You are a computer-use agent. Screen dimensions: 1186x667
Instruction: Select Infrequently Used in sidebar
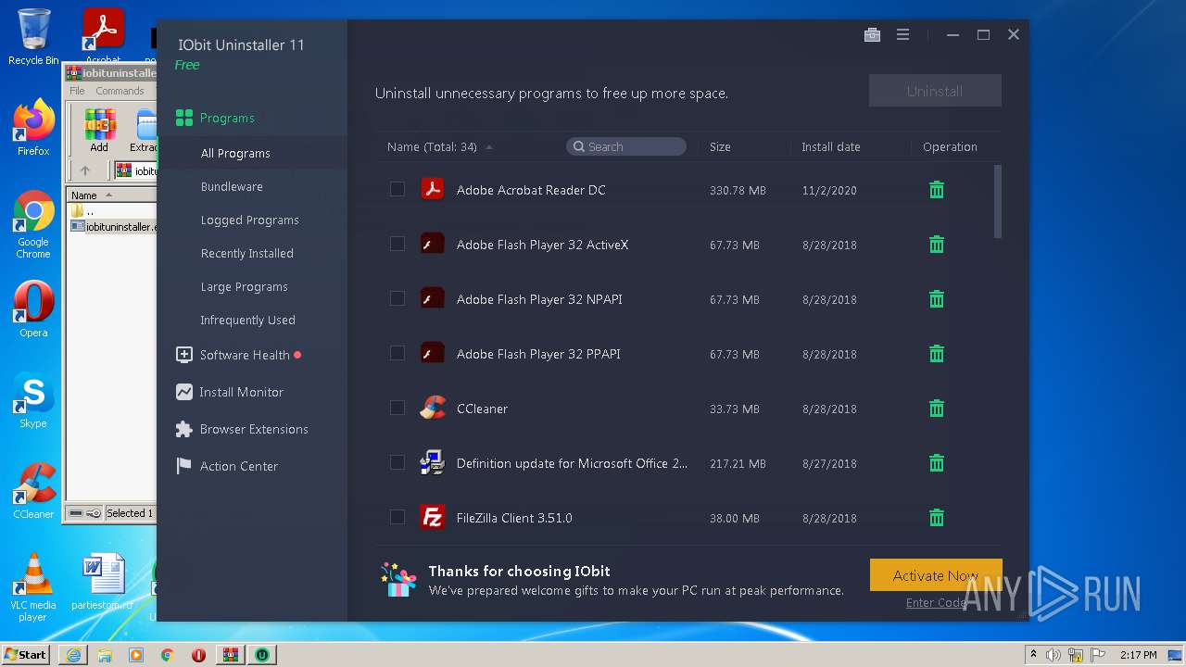[247, 321]
